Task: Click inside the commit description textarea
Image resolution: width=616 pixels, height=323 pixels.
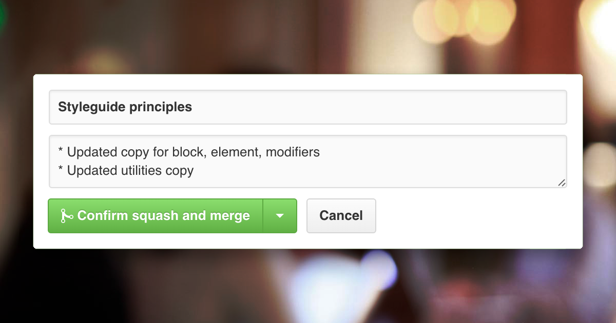Action: (308, 161)
